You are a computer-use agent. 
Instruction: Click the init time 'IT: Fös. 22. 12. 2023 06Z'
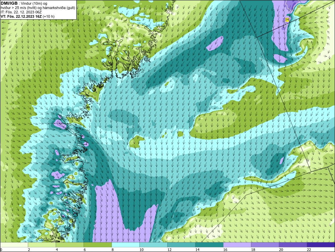pyautogui.click(x=21, y=12)
